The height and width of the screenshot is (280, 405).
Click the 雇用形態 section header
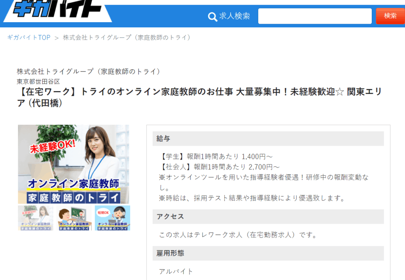pos(268,253)
